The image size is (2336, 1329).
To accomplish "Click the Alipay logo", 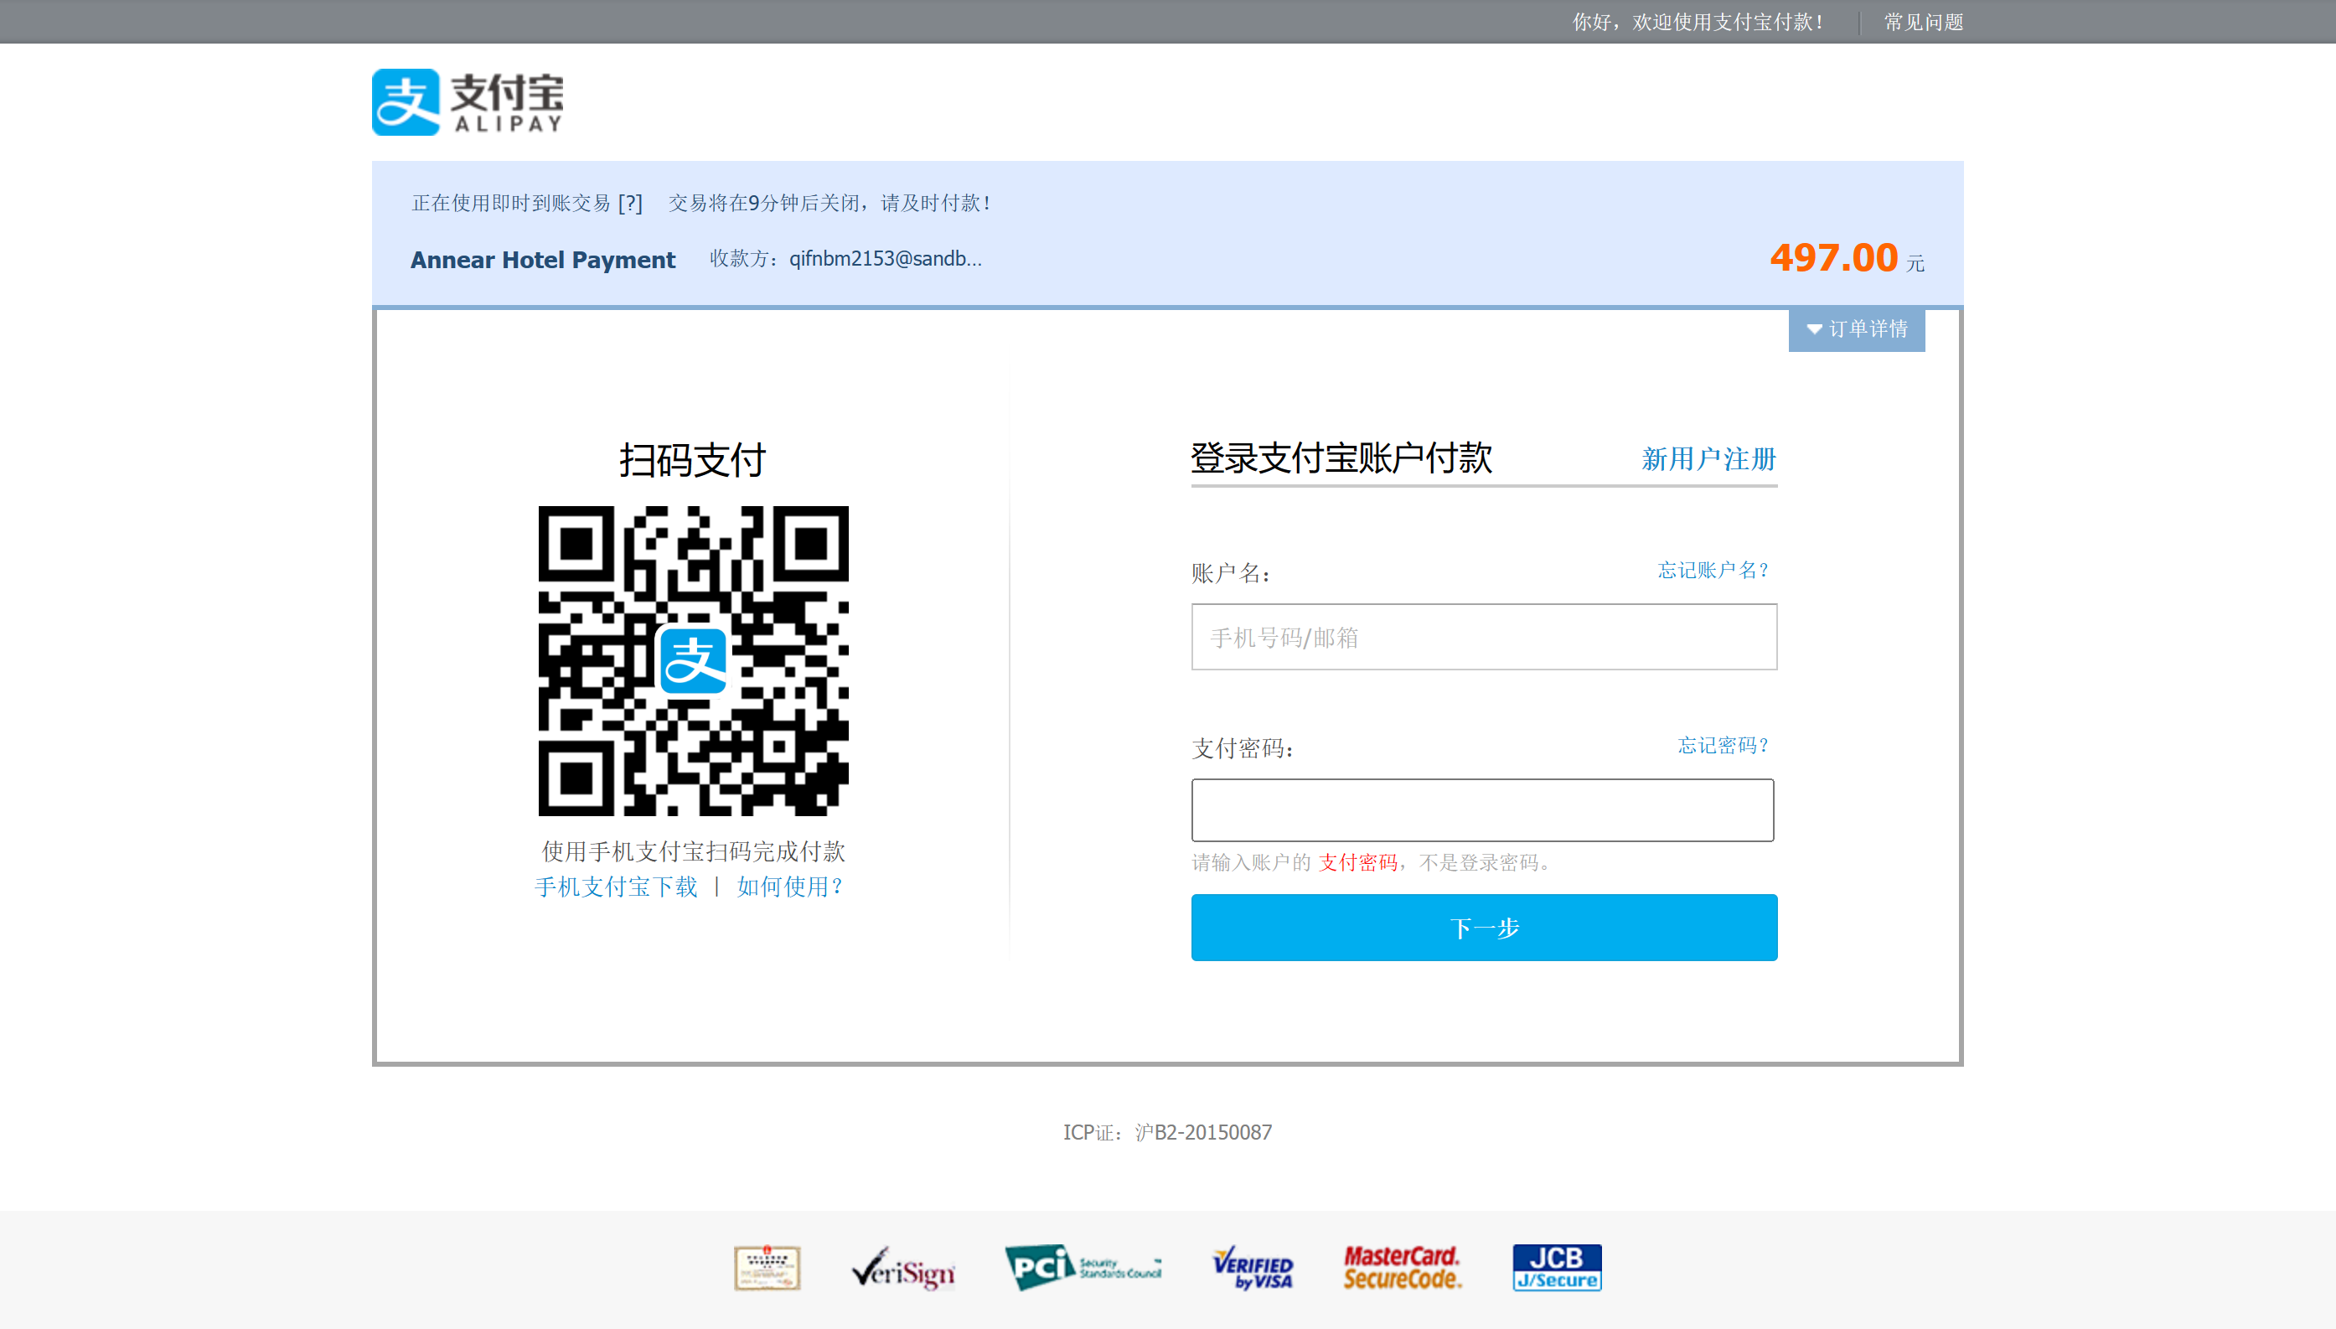I will [x=468, y=102].
